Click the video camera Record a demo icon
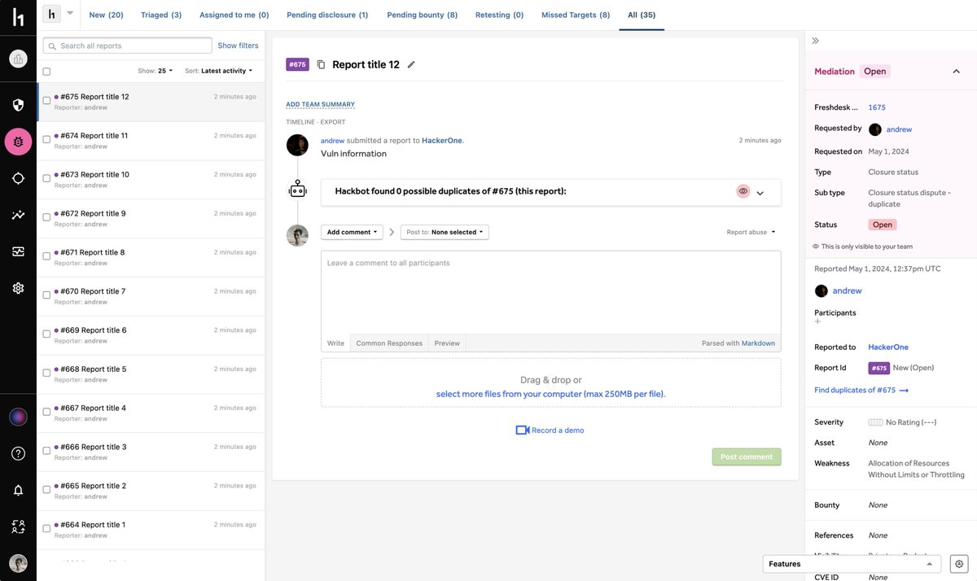Viewport: 977px width, 581px height. (x=523, y=430)
